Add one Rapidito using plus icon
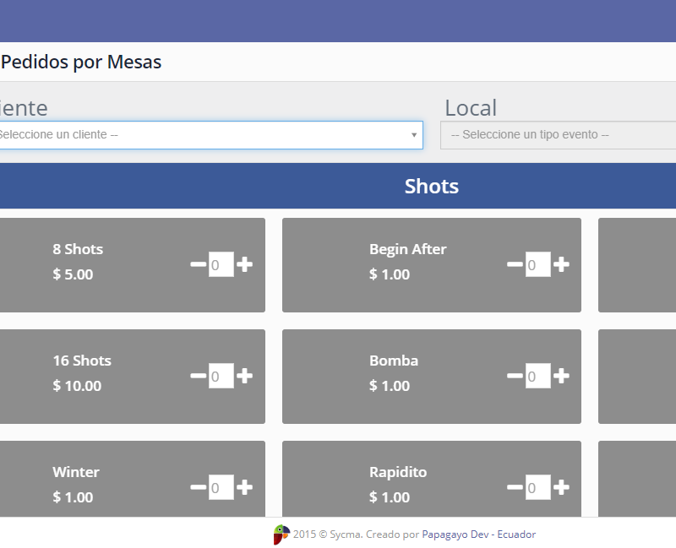The width and height of the screenshot is (676, 548). point(561,487)
